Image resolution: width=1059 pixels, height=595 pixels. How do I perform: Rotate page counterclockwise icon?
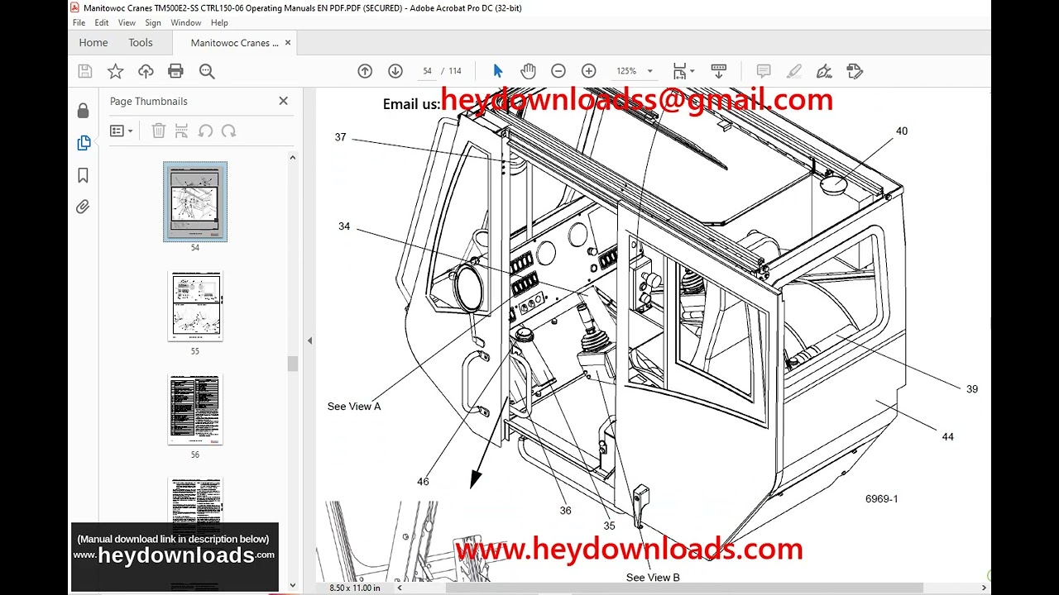pyautogui.click(x=205, y=131)
